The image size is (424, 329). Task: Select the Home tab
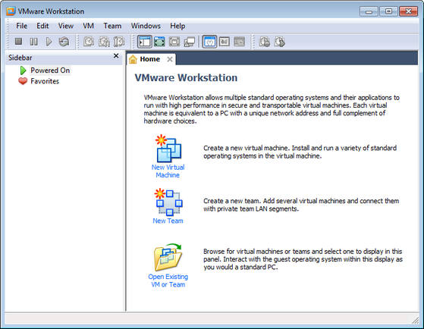click(151, 59)
